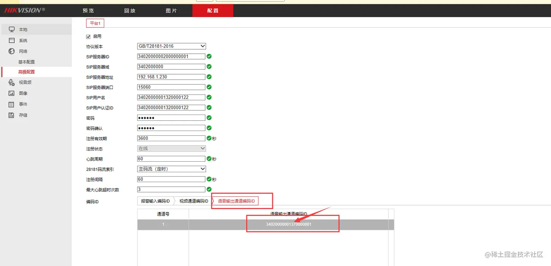The width and height of the screenshot is (551, 266).
Task: Switch to the 预览 top tab
Action: (x=89, y=11)
